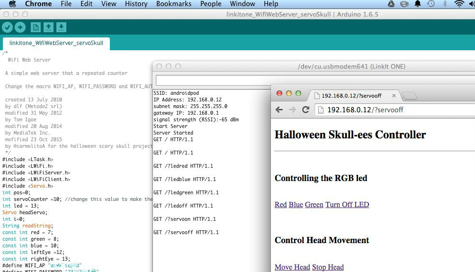
Task: Click the 'subnet mask: 255.255.255.0' line
Action: (190, 107)
